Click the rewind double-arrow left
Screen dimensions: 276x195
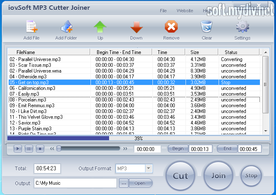click(x=52, y=149)
